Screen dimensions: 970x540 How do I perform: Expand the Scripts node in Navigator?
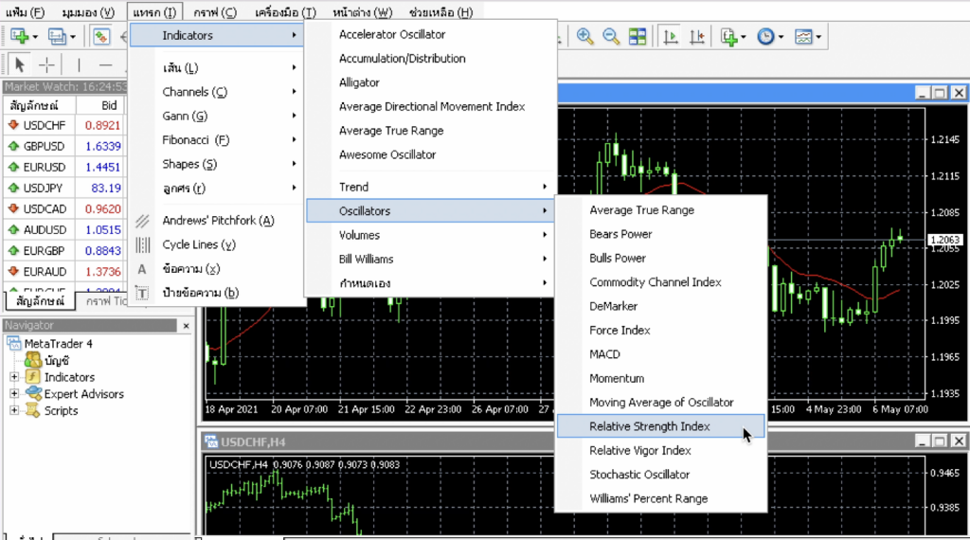pyautogui.click(x=14, y=410)
